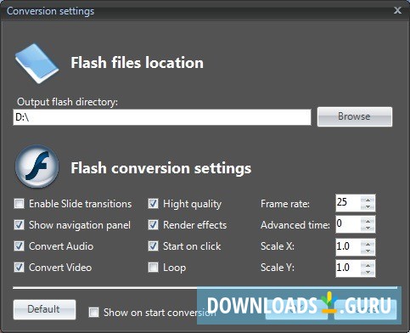
Task: Click the Frame rate value field
Action: point(348,203)
